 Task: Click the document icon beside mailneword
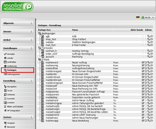click(43, 63)
